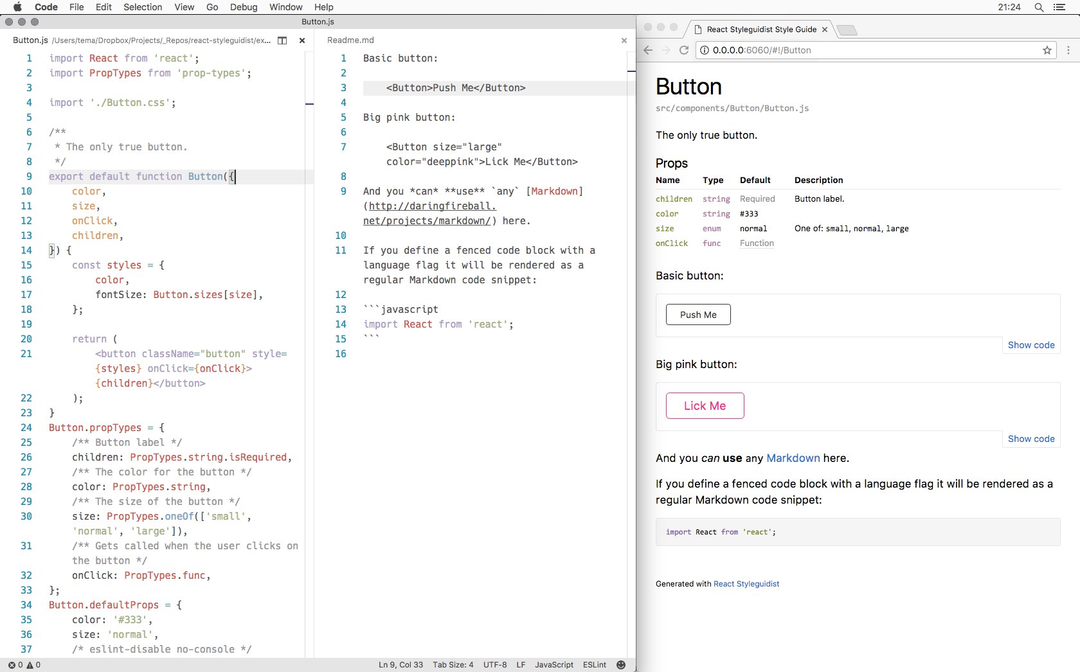
Task: Click the daringfireball URL in Readme.md
Action: coord(430,213)
